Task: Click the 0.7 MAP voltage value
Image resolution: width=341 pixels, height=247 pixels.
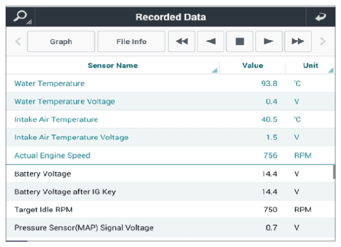Action: click(271, 228)
